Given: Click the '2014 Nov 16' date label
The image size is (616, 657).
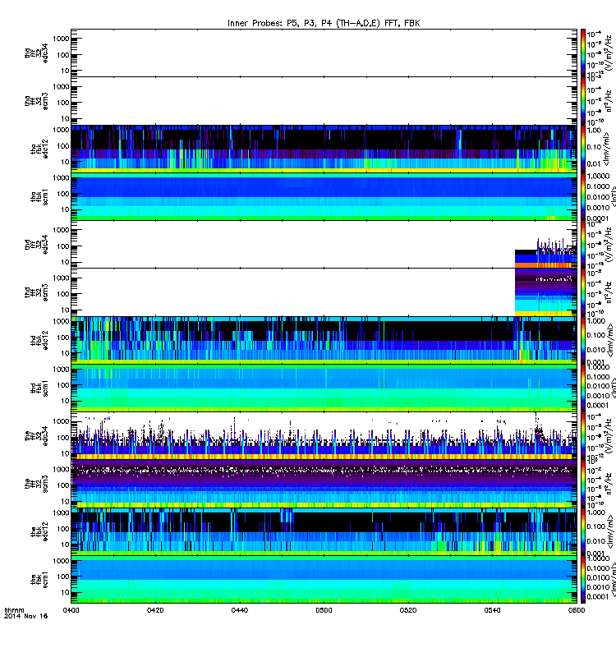Looking at the screenshot, I should point(26,616).
